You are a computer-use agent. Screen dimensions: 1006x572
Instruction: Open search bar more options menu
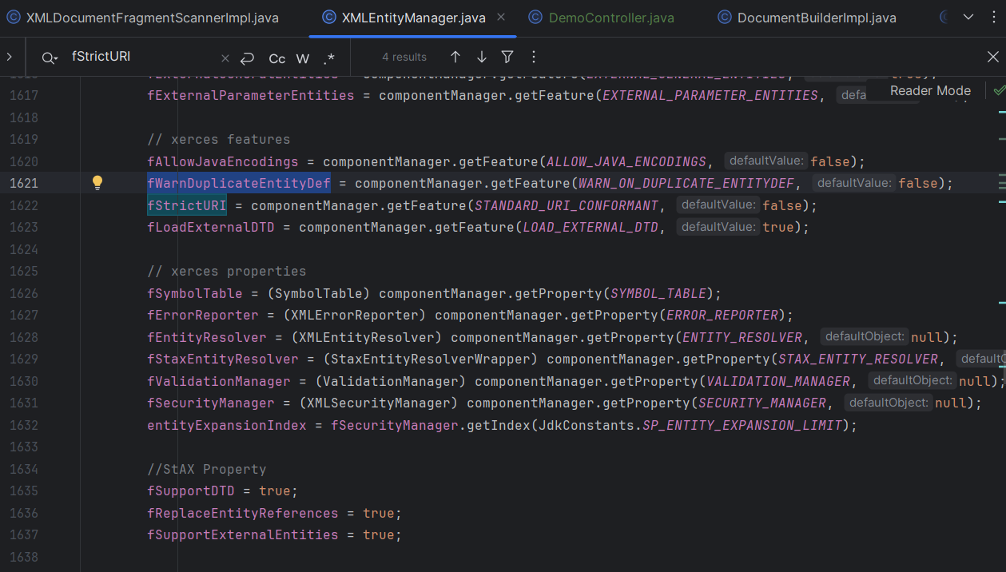point(534,57)
